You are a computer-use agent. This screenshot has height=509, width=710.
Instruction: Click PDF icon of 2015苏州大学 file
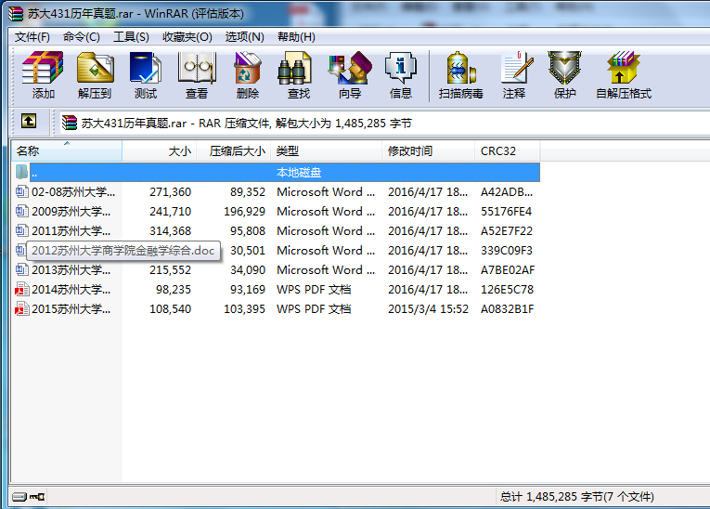21,308
